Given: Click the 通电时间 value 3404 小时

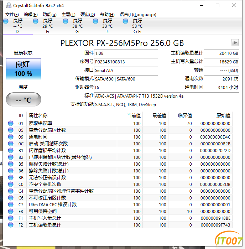Looking at the screenshot, I should tap(221, 88).
